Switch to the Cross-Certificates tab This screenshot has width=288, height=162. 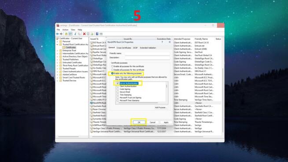pyautogui.click(x=124, y=48)
